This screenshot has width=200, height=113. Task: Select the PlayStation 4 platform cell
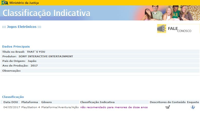31,107
